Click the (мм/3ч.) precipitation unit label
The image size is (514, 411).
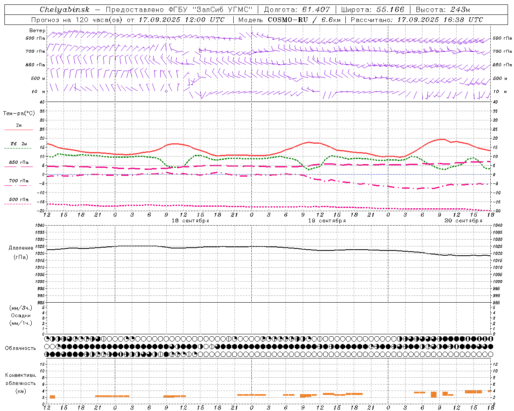(21, 308)
